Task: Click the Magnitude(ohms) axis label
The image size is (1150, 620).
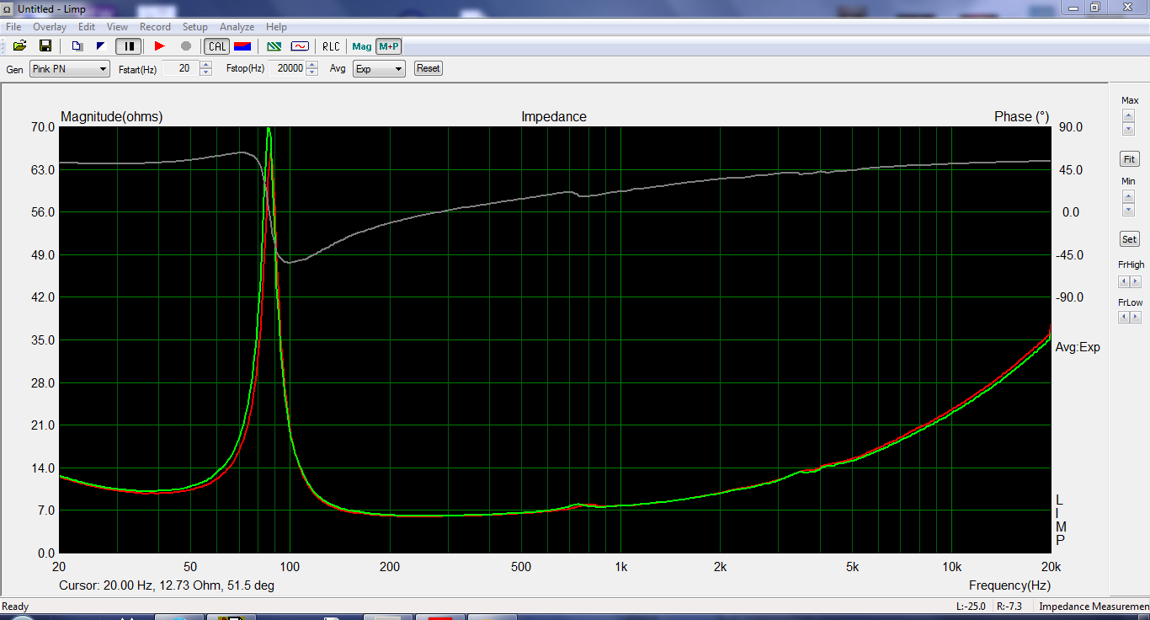Action: pos(112,117)
